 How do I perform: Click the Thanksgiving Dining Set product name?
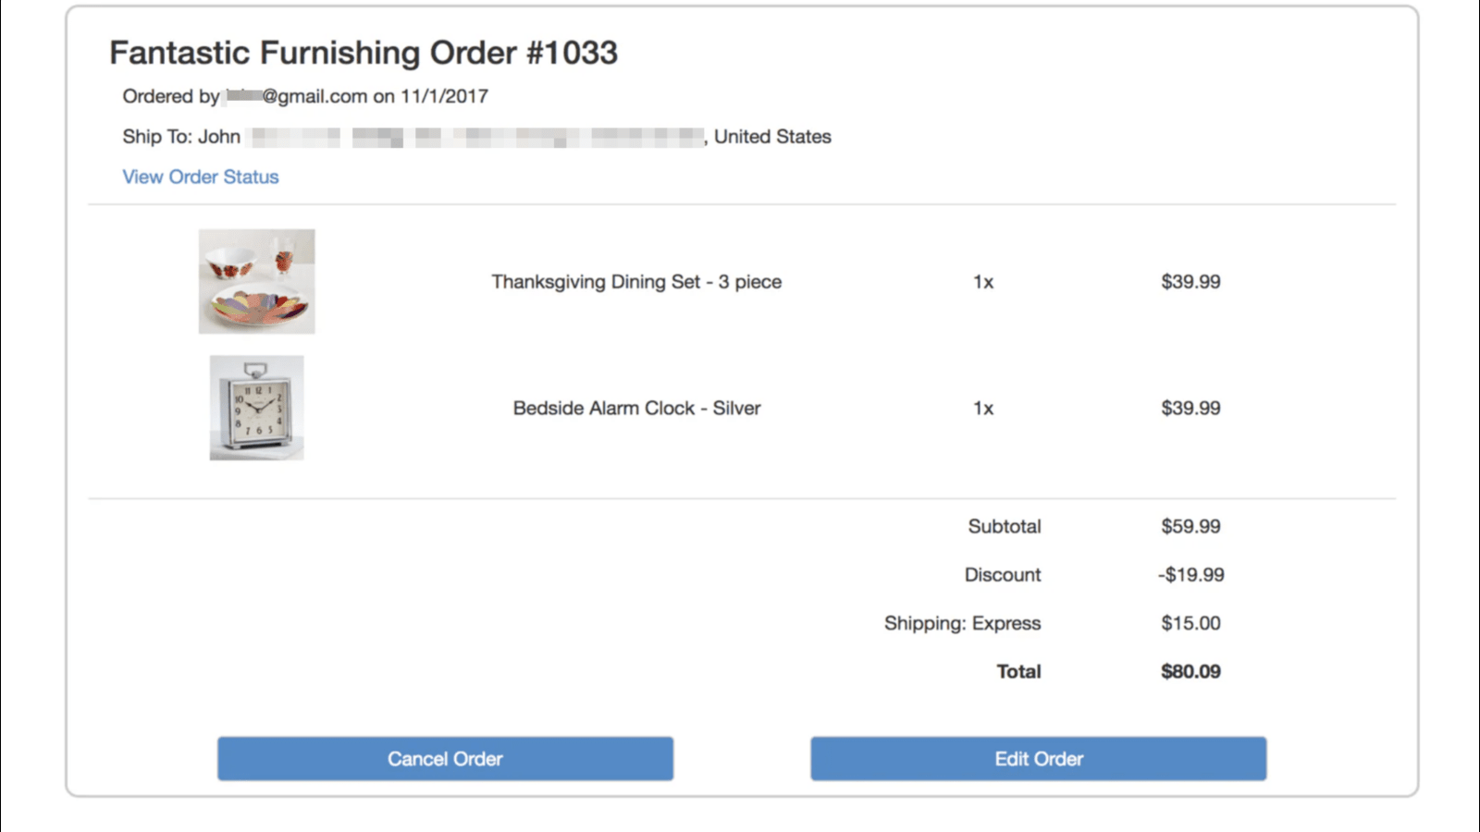click(x=635, y=282)
